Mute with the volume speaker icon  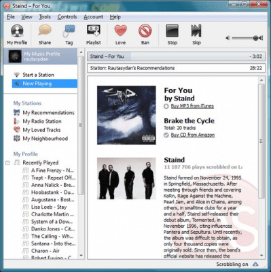[228, 38]
